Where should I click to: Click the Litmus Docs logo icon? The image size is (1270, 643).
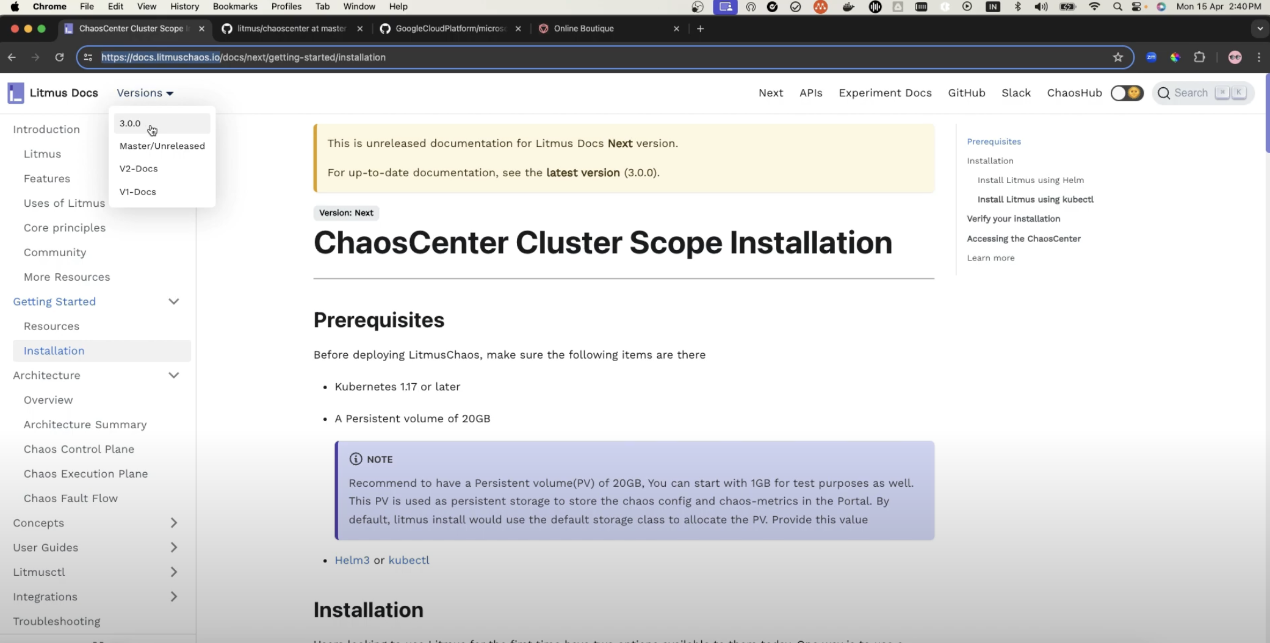(x=16, y=93)
